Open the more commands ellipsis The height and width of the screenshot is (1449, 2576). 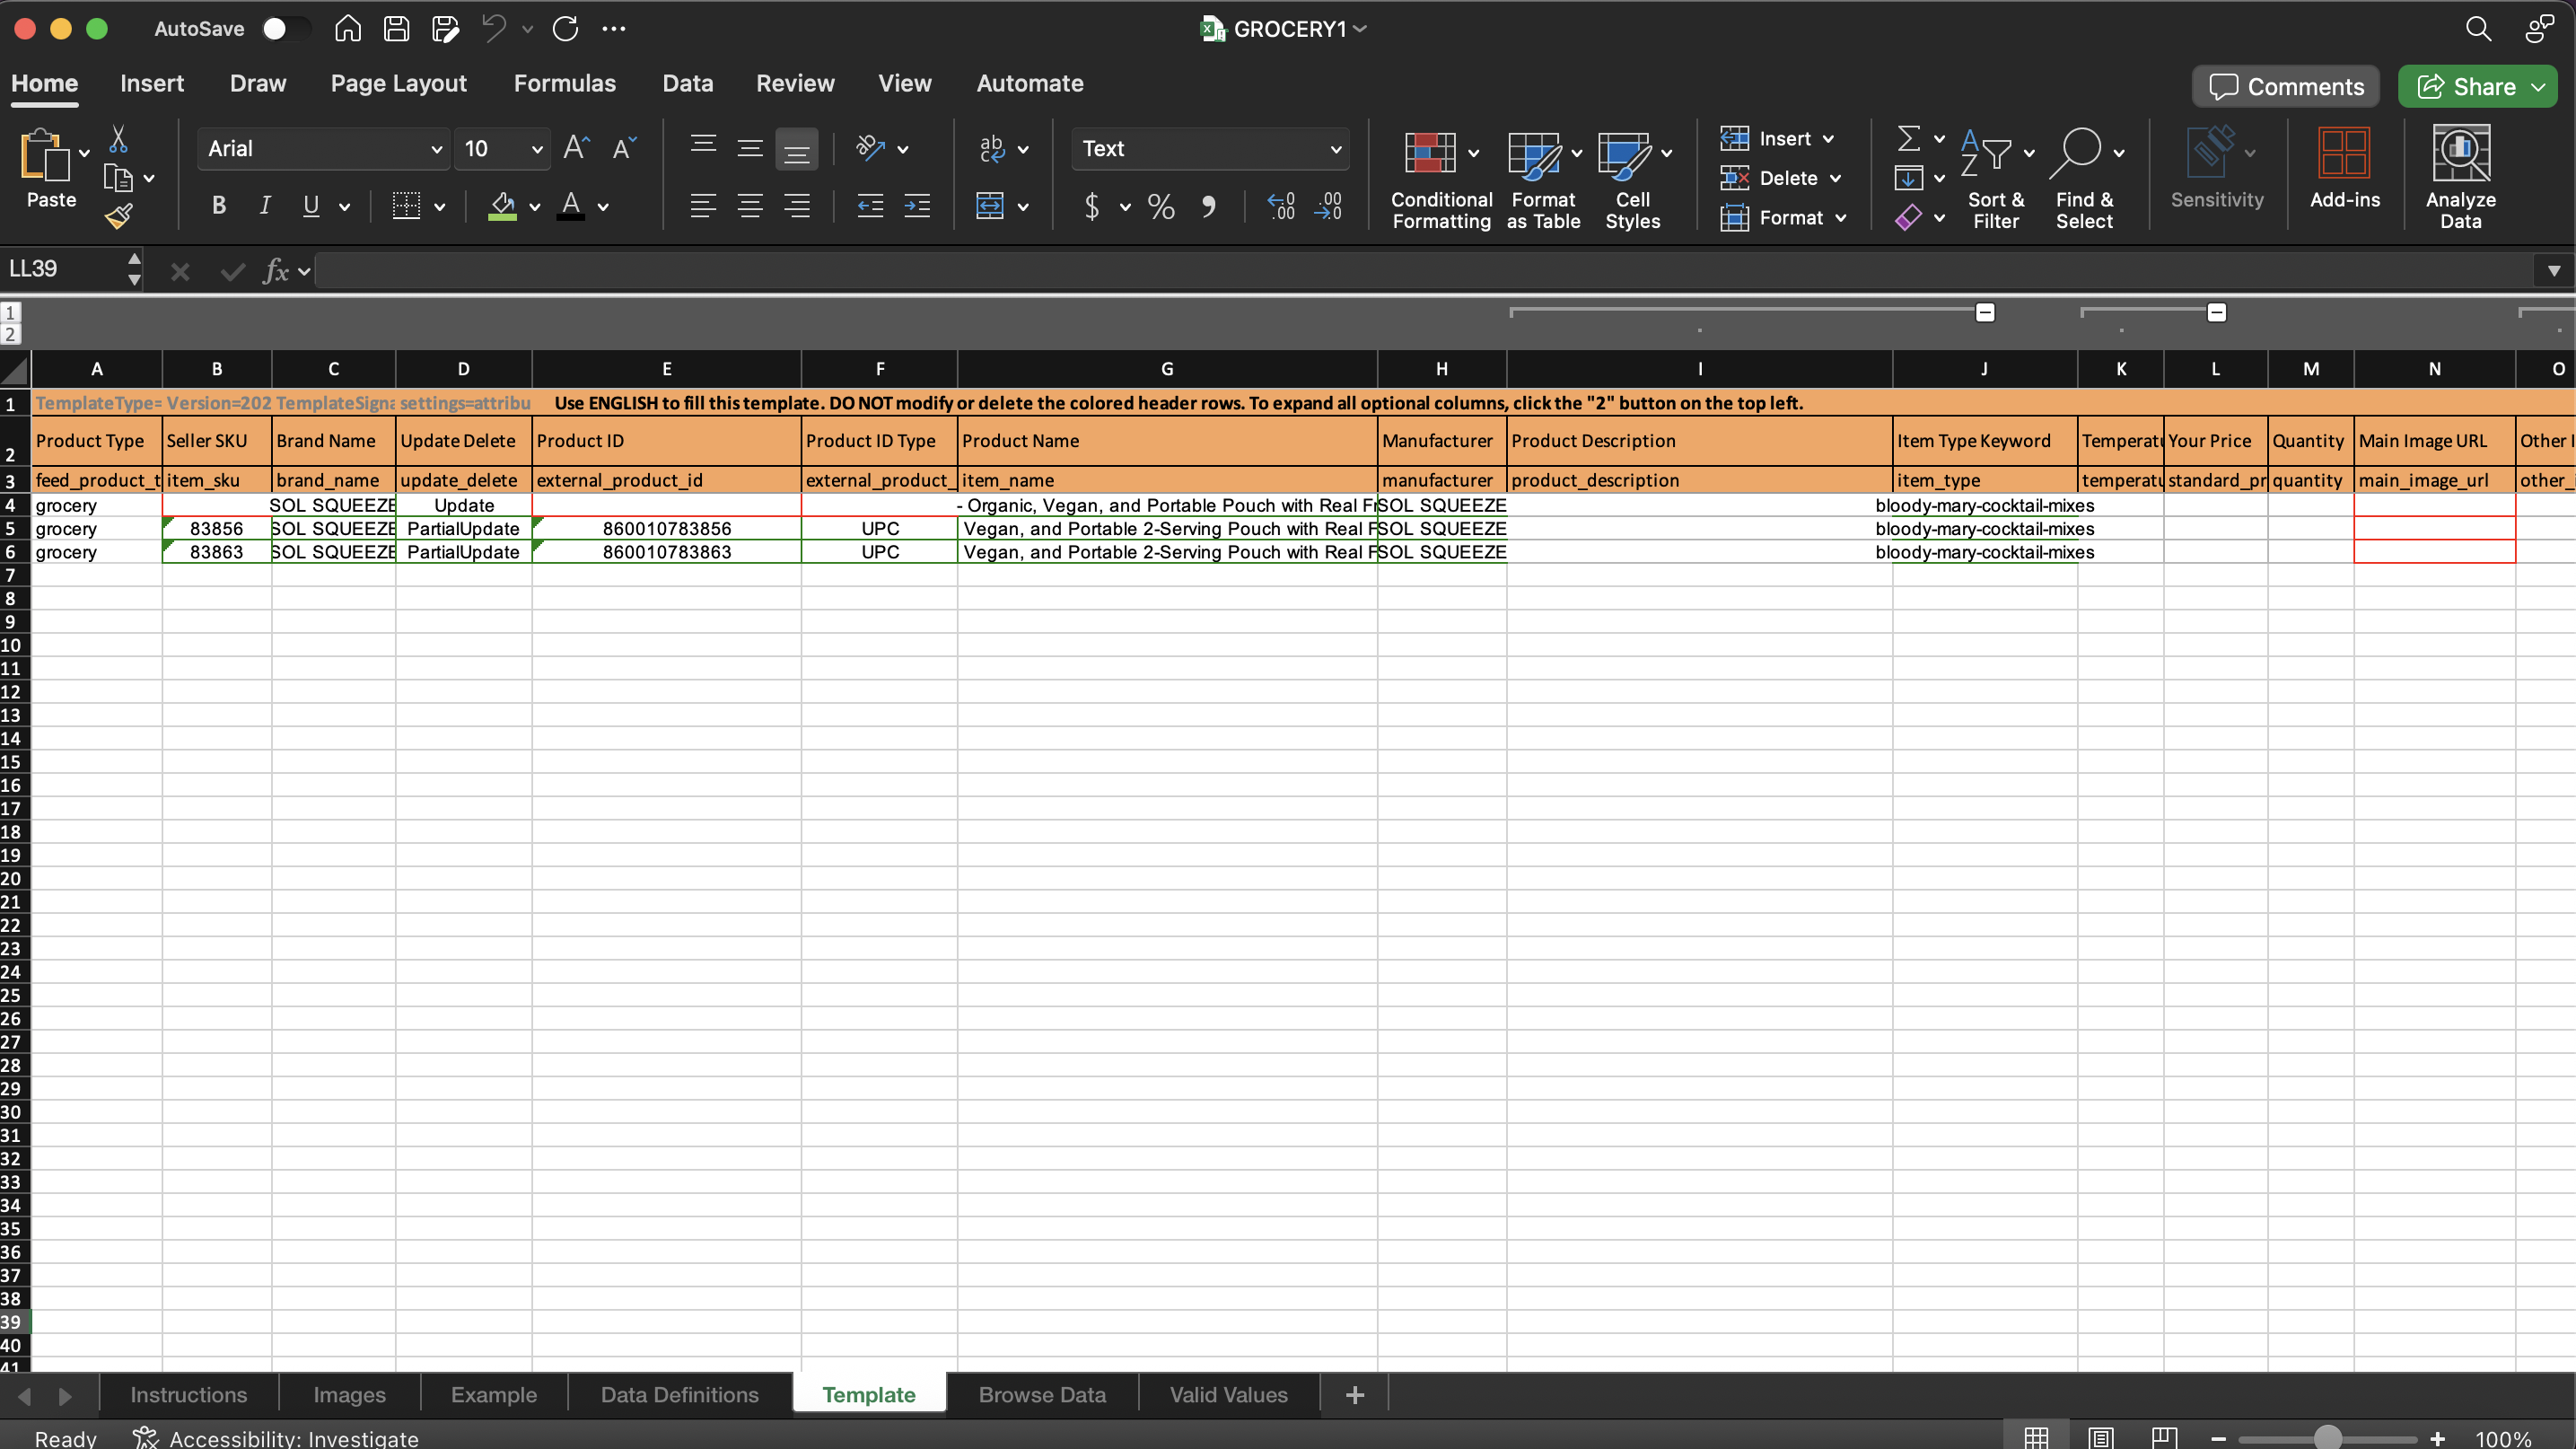pyautogui.click(x=614, y=29)
